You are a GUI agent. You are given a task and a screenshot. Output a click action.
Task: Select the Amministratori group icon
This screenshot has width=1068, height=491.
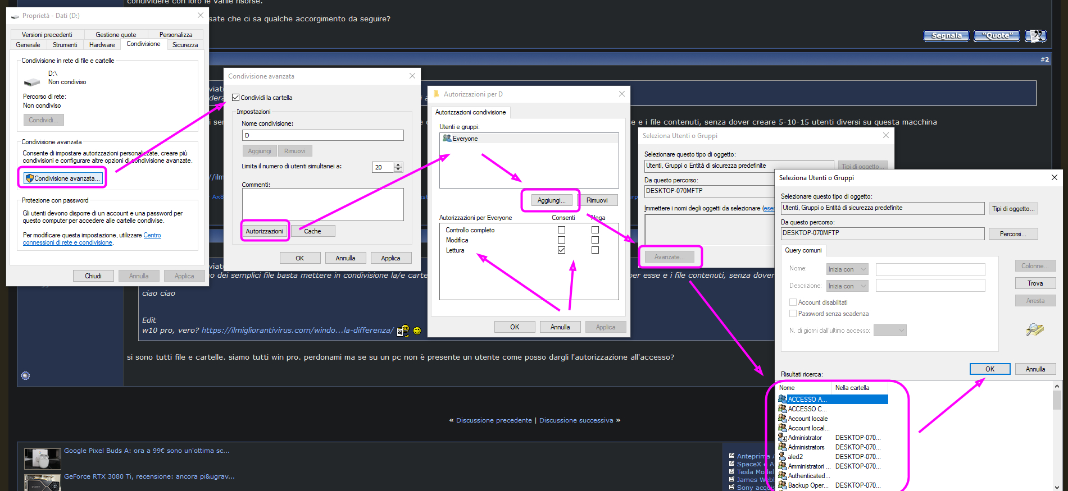coord(782,466)
